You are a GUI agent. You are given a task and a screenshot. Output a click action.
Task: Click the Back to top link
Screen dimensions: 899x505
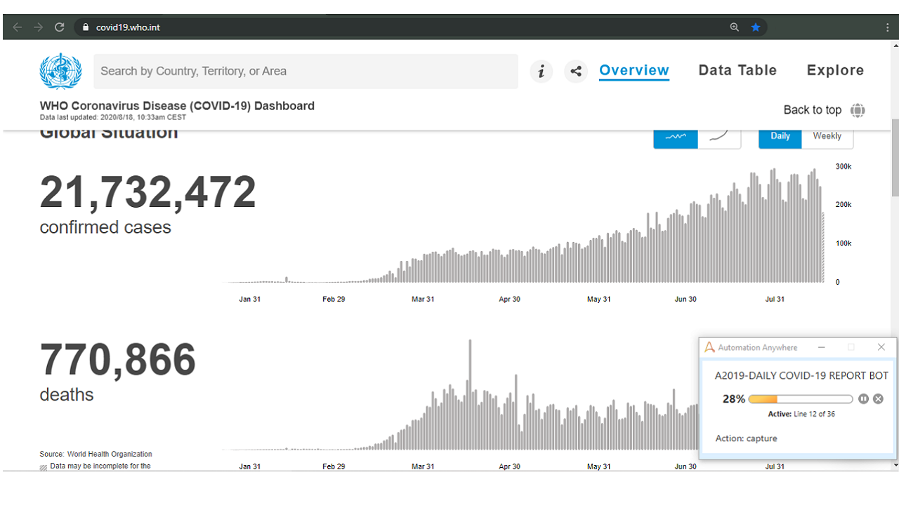[x=812, y=110]
